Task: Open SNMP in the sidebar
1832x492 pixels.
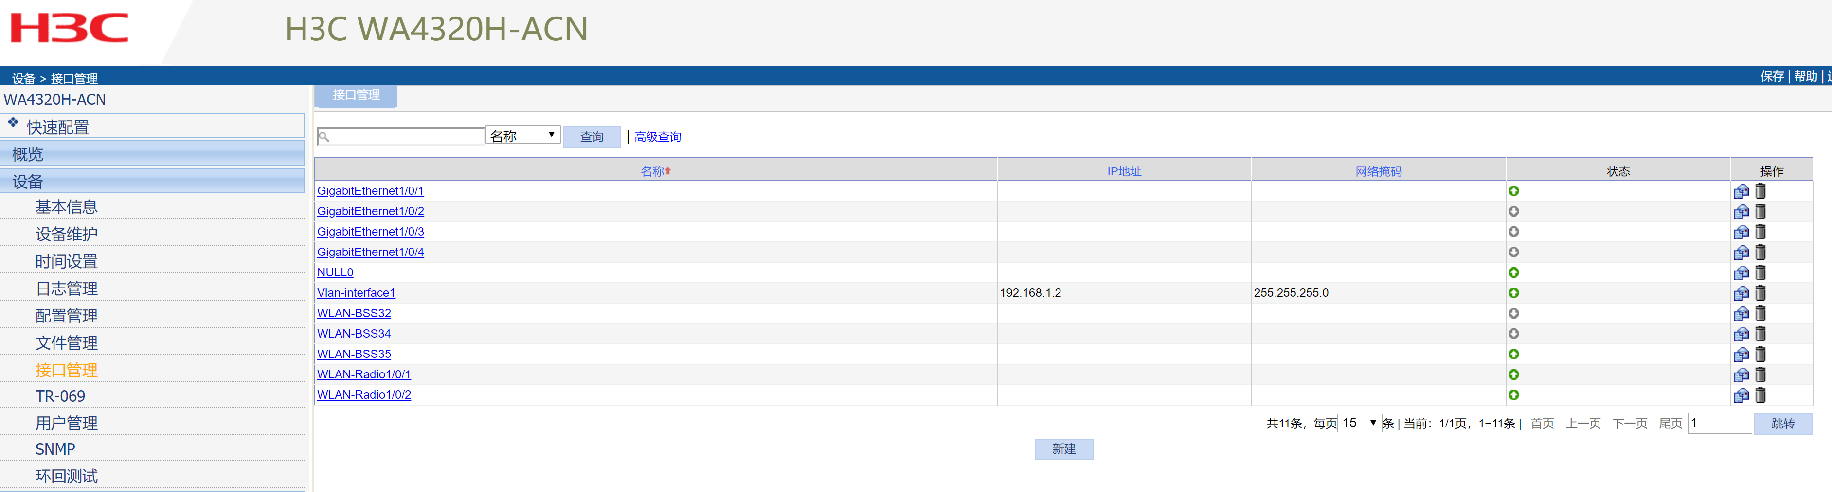Action: point(55,449)
